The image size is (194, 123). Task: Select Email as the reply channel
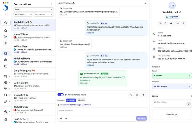pyautogui.click(x=71, y=100)
